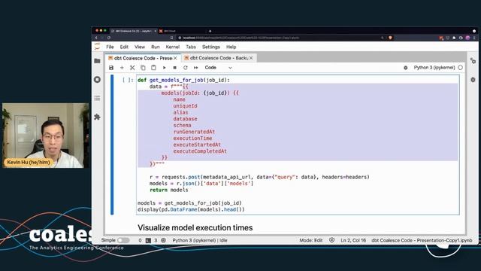
Task: Click the return models line
Action: pos(168,190)
